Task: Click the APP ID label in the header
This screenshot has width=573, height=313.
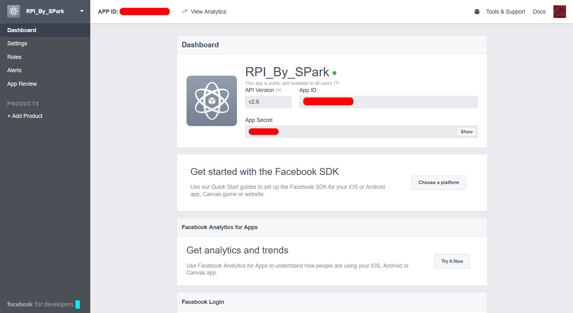Action: pos(108,11)
